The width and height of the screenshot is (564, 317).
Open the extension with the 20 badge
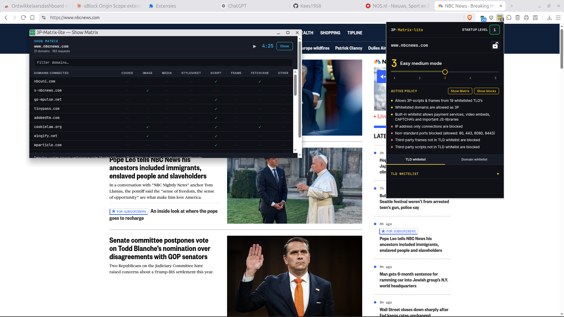click(x=483, y=18)
